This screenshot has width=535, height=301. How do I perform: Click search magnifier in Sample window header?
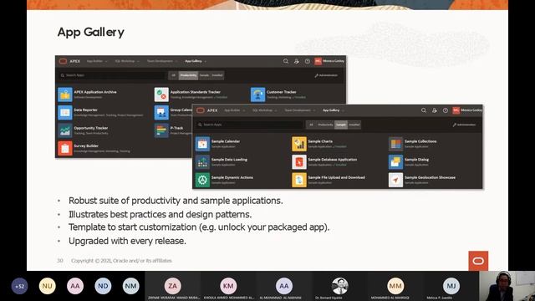point(424,110)
